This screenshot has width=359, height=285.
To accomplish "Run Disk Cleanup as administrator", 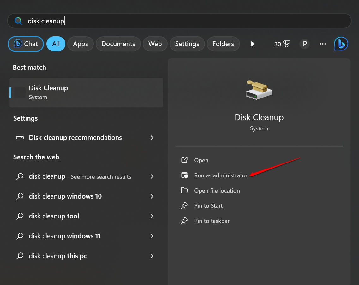I will (x=221, y=175).
